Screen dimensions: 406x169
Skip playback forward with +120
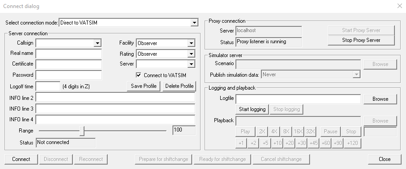point(352,143)
